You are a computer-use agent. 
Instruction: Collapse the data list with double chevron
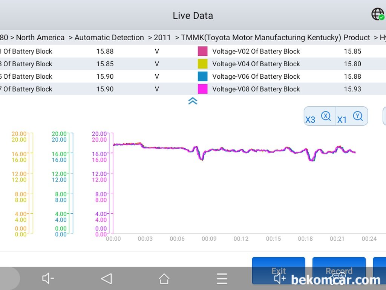193,101
